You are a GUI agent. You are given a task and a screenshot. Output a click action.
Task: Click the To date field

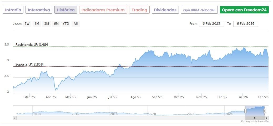tap(245, 24)
